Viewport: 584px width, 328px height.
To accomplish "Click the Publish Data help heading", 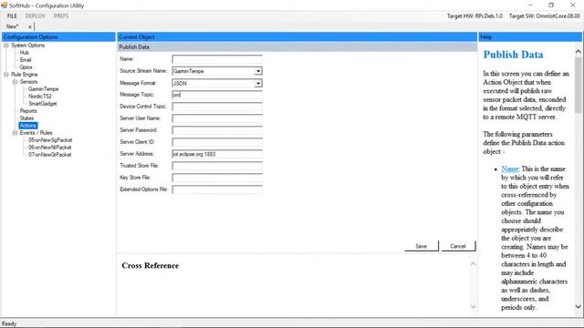I will 513,55.
